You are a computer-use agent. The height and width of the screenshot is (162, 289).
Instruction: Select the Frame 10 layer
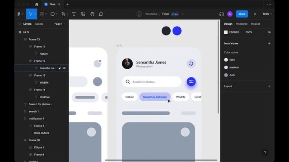tap(42, 140)
